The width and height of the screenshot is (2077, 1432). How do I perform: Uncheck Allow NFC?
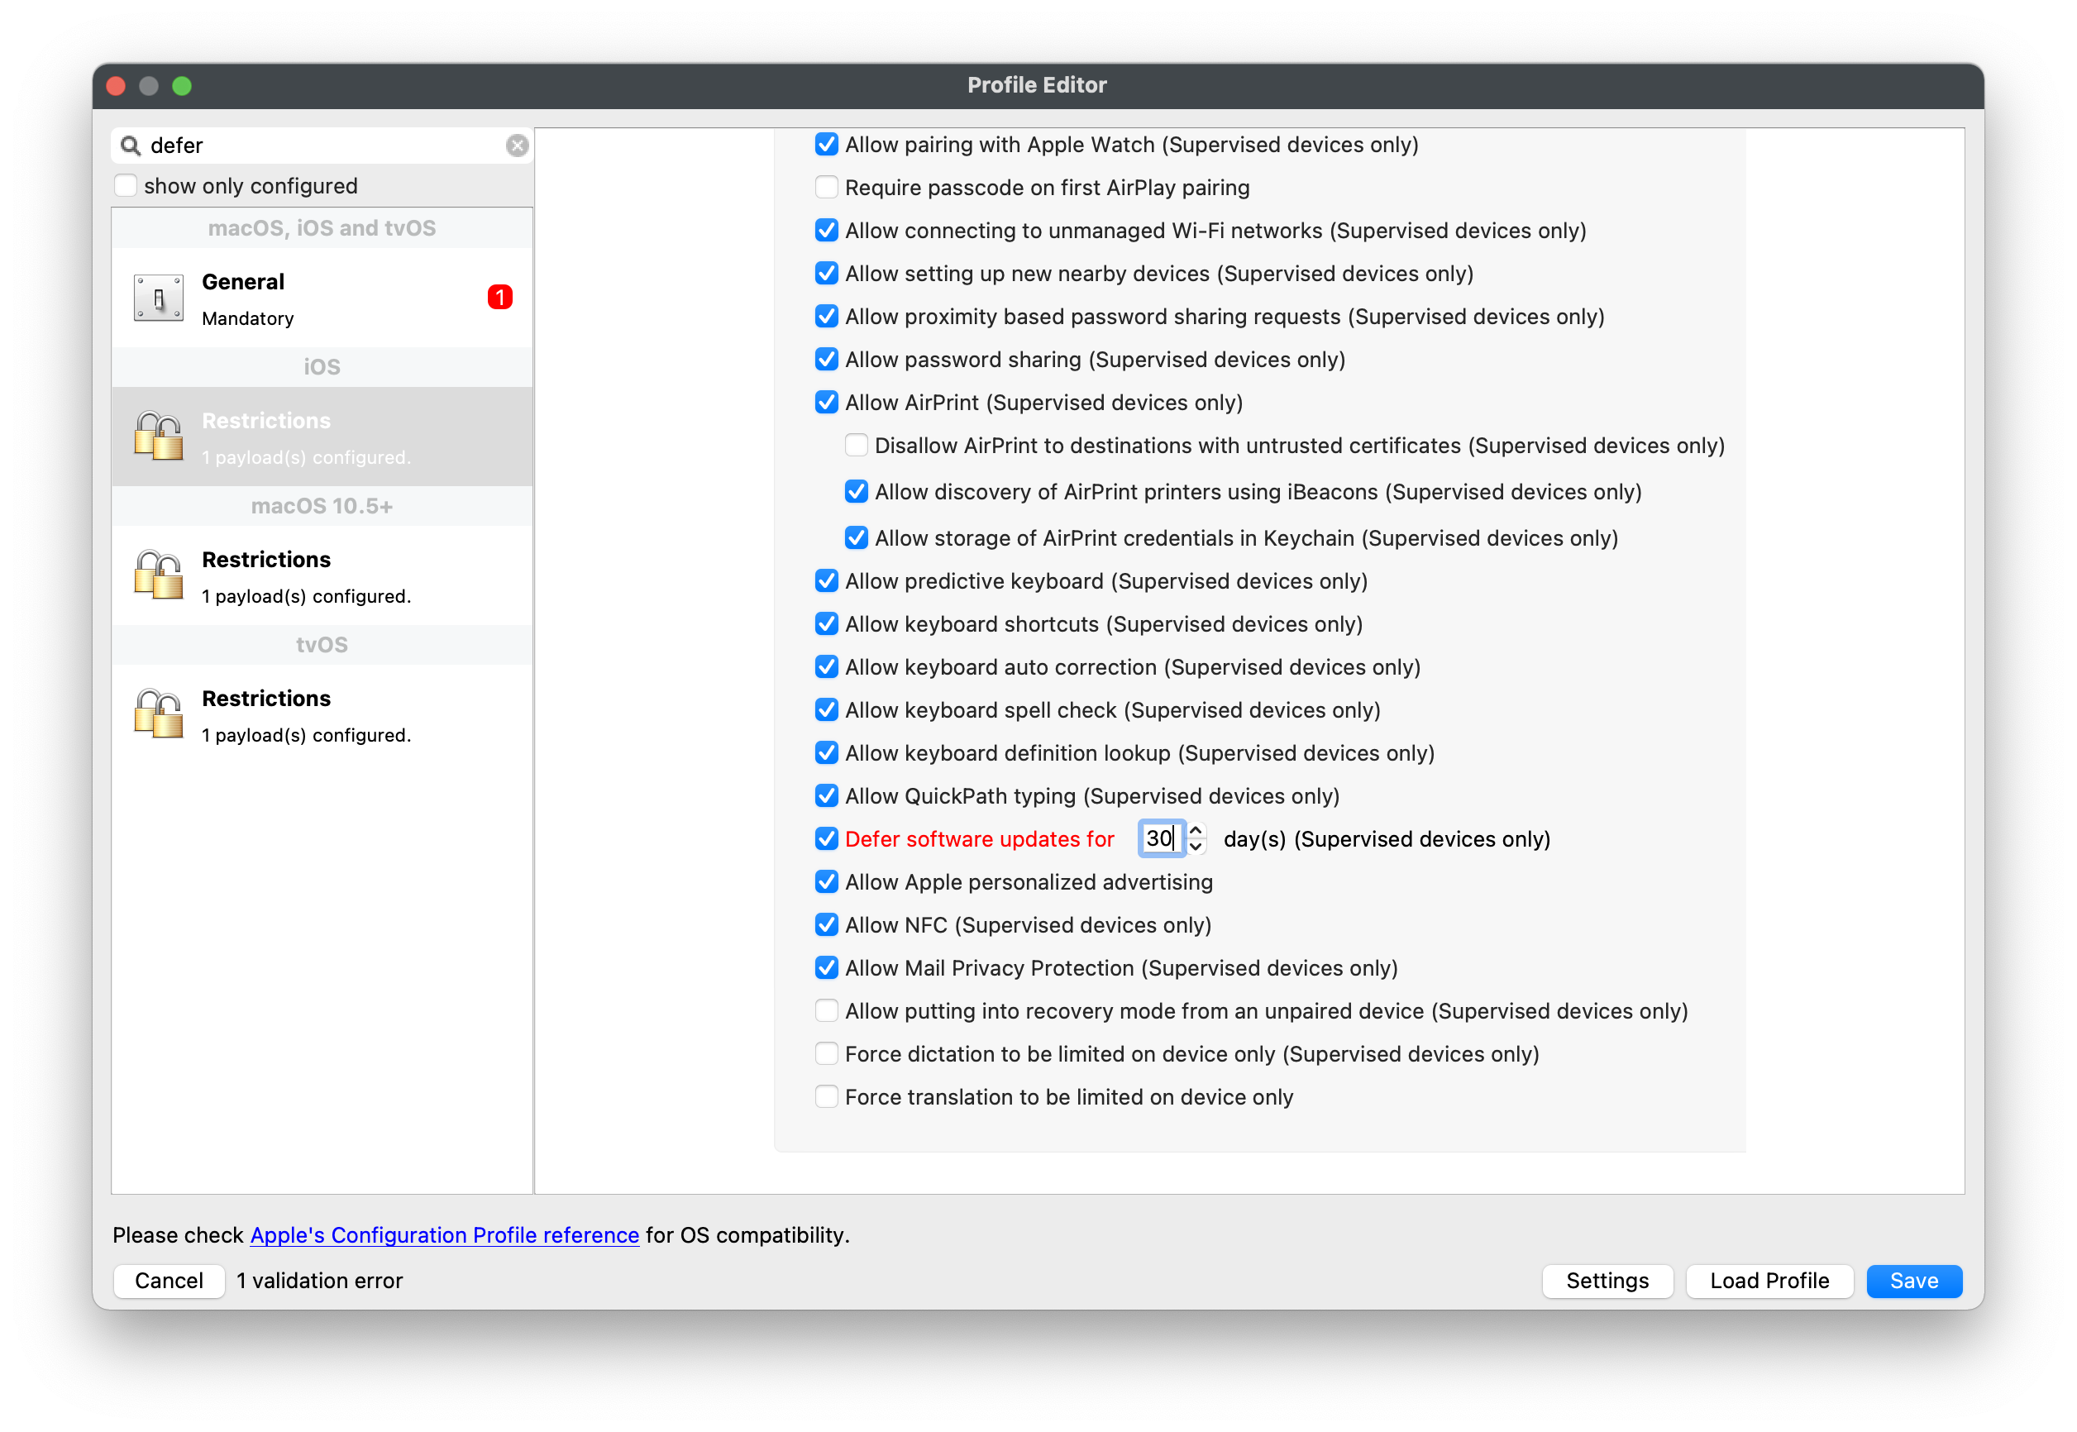point(826,926)
